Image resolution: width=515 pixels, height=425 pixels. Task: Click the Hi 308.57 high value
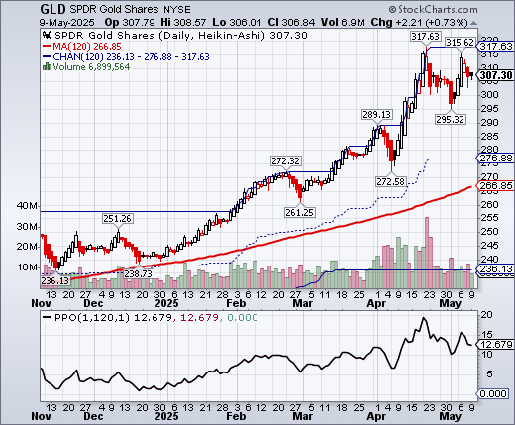coord(183,22)
